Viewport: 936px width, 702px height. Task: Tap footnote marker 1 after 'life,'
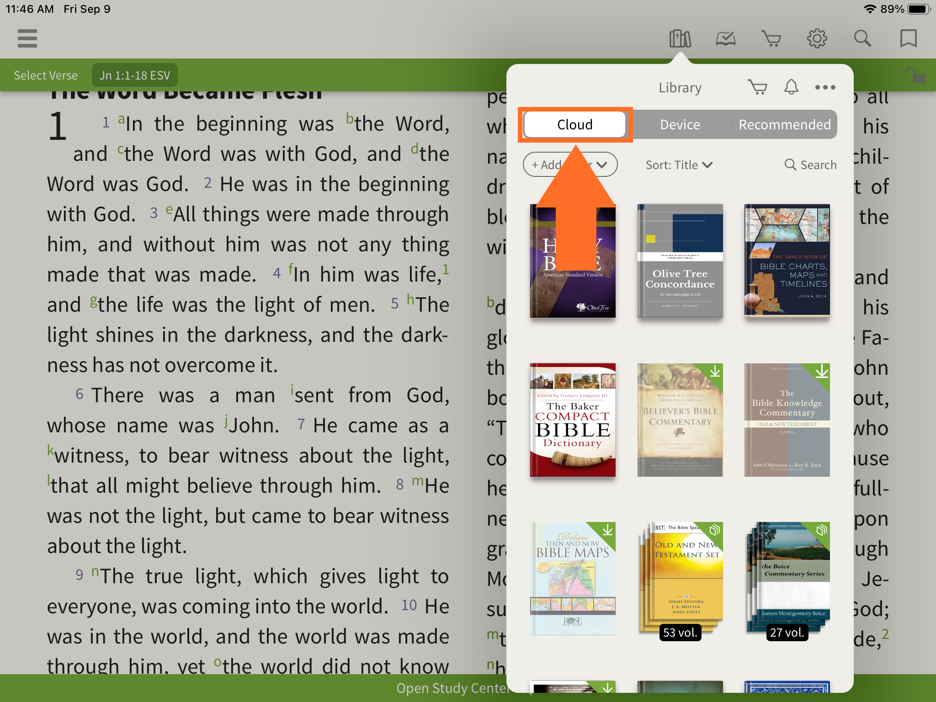(x=446, y=269)
